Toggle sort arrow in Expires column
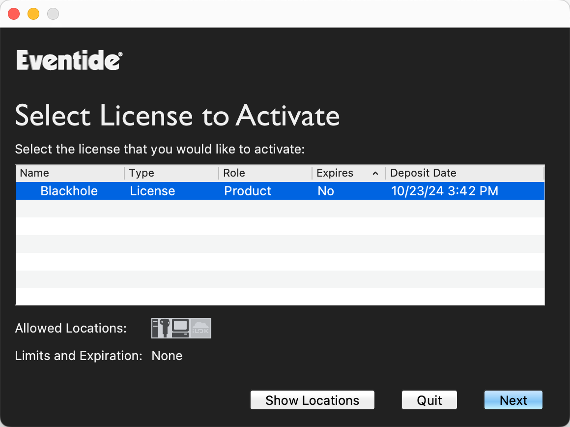This screenshot has width=570, height=427. 375,173
